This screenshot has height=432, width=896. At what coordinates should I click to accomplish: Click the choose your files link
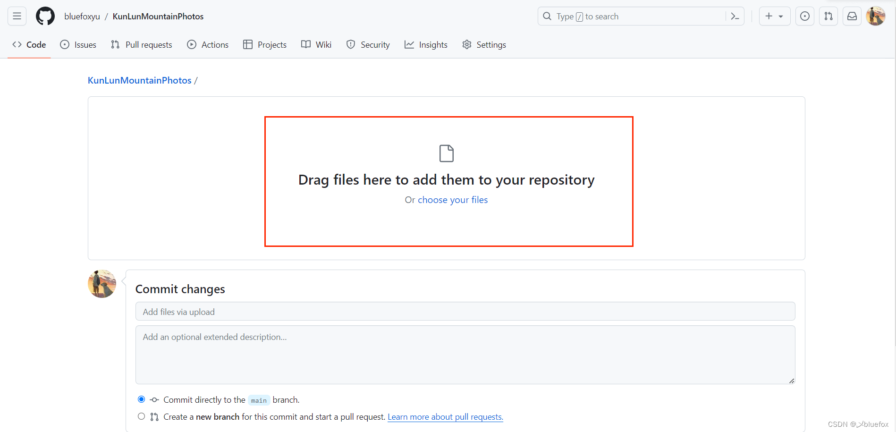click(453, 200)
